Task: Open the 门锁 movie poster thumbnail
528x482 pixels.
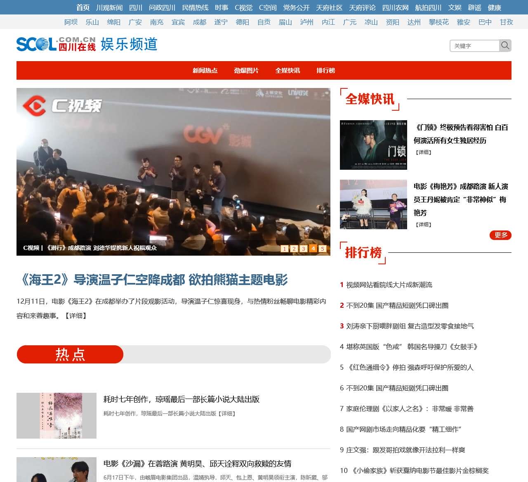Action: point(373,145)
